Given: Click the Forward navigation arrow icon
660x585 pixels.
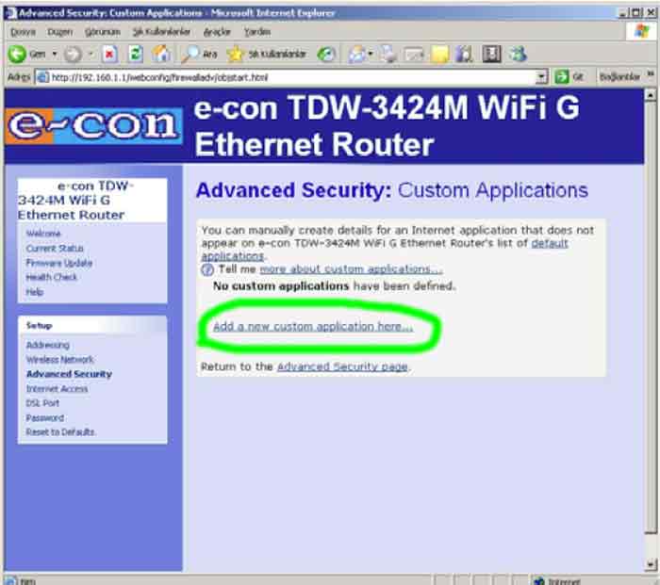Looking at the screenshot, I should tap(73, 55).
